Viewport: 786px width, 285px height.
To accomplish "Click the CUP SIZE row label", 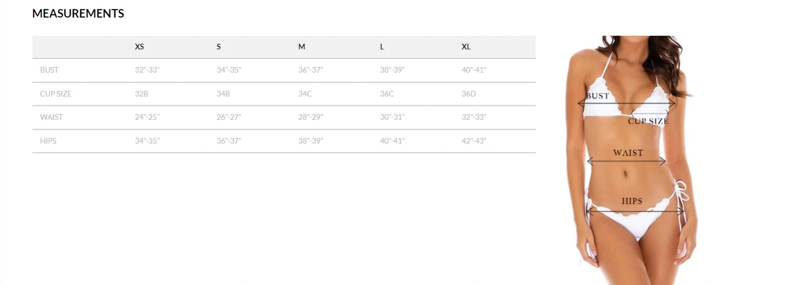I will click(56, 94).
